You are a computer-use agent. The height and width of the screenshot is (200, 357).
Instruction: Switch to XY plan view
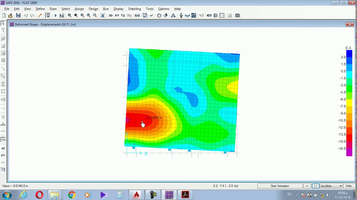117,16
